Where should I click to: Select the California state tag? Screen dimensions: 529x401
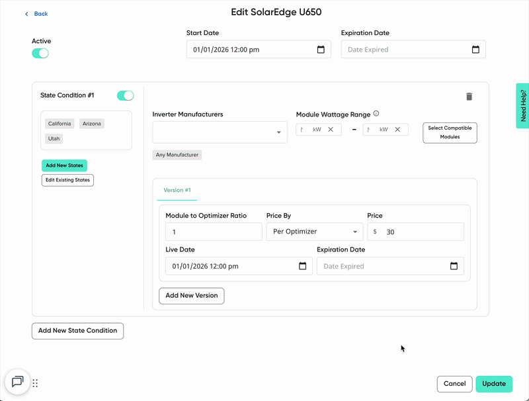coord(60,124)
